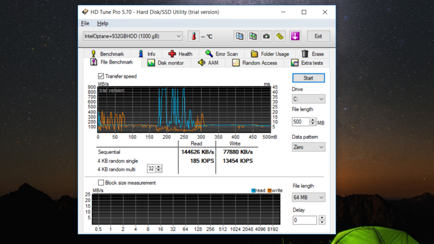Click the copy screenshot to clipboard icon
This screenshot has width=434, height=244.
[253, 36]
